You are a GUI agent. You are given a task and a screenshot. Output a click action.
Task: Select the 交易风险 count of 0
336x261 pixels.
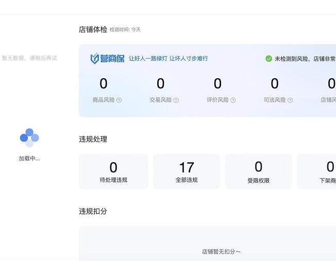[160, 83]
